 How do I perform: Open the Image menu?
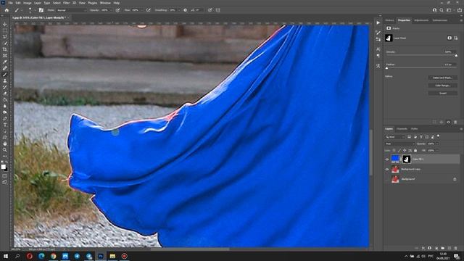coord(28,3)
